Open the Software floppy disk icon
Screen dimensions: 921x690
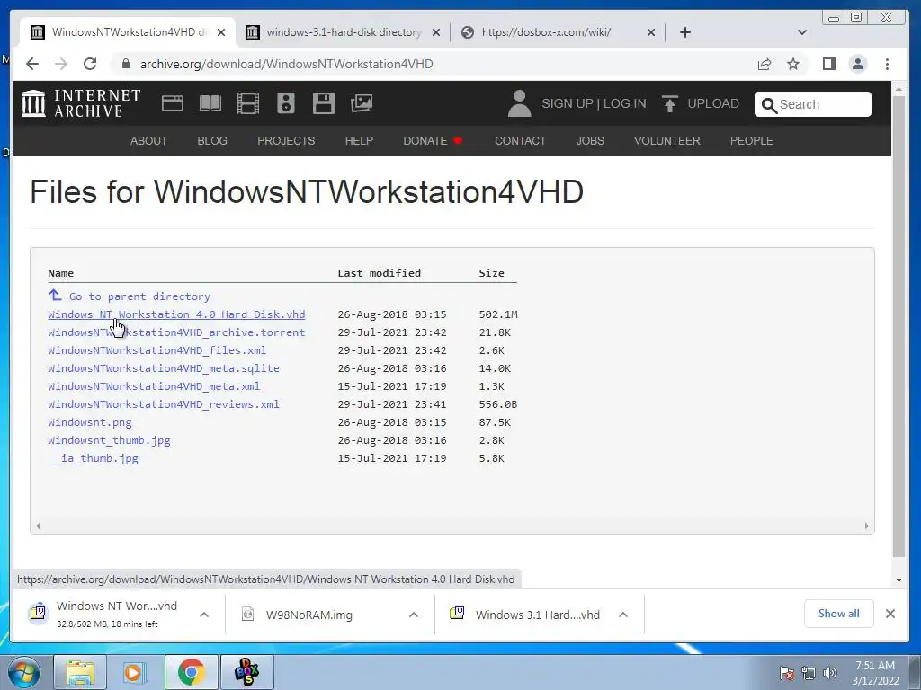tap(323, 103)
